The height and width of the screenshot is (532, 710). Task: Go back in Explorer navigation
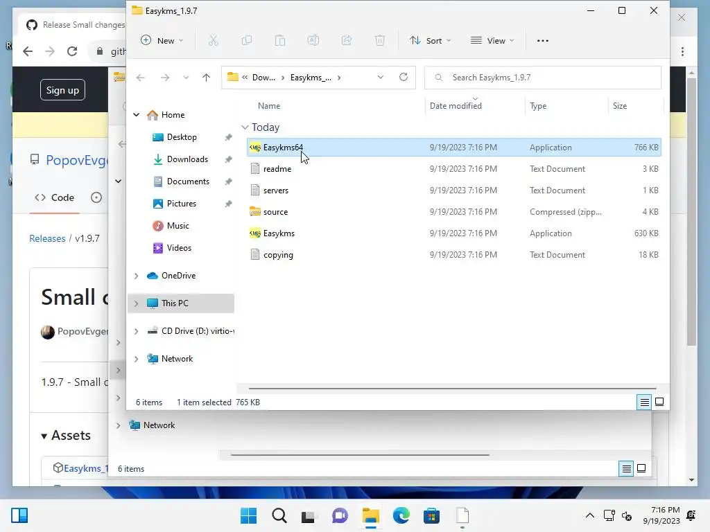point(141,78)
